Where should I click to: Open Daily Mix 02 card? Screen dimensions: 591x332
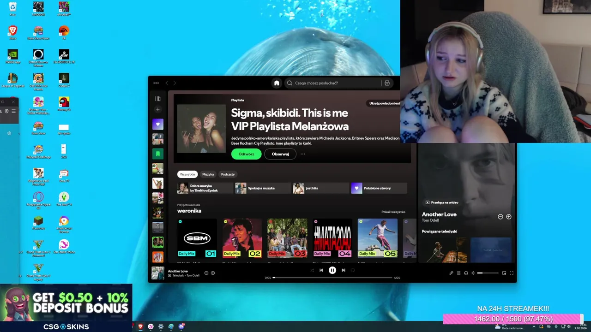(242, 238)
